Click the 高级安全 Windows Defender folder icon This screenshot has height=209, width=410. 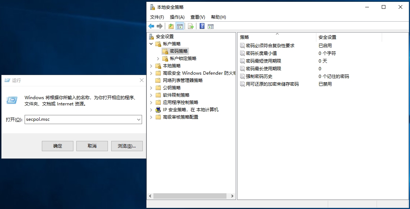point(158,73)
